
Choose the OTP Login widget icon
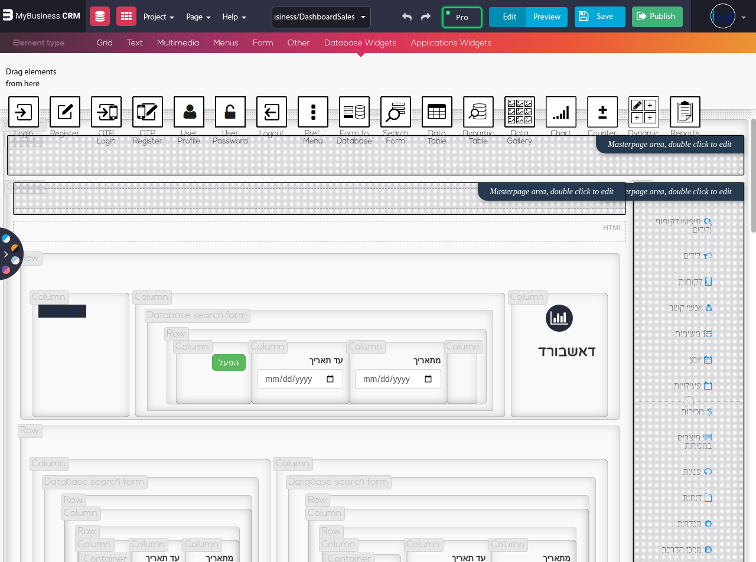(x=106, y=112)
